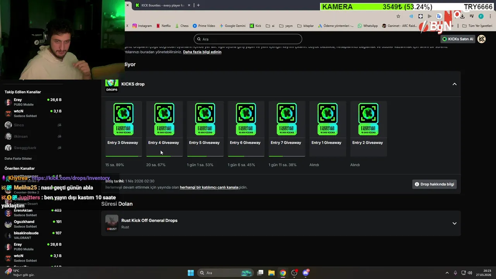
Task: Click the KICKS drop campaign logo
Action: coord(112,84)
